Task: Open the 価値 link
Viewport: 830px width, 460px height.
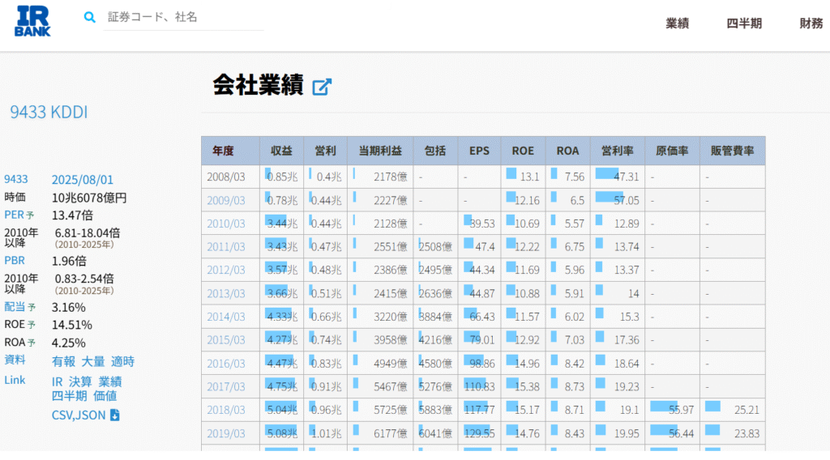Action: [105, 395]
